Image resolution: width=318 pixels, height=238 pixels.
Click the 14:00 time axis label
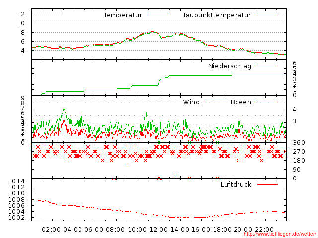(x=180, y=230)
